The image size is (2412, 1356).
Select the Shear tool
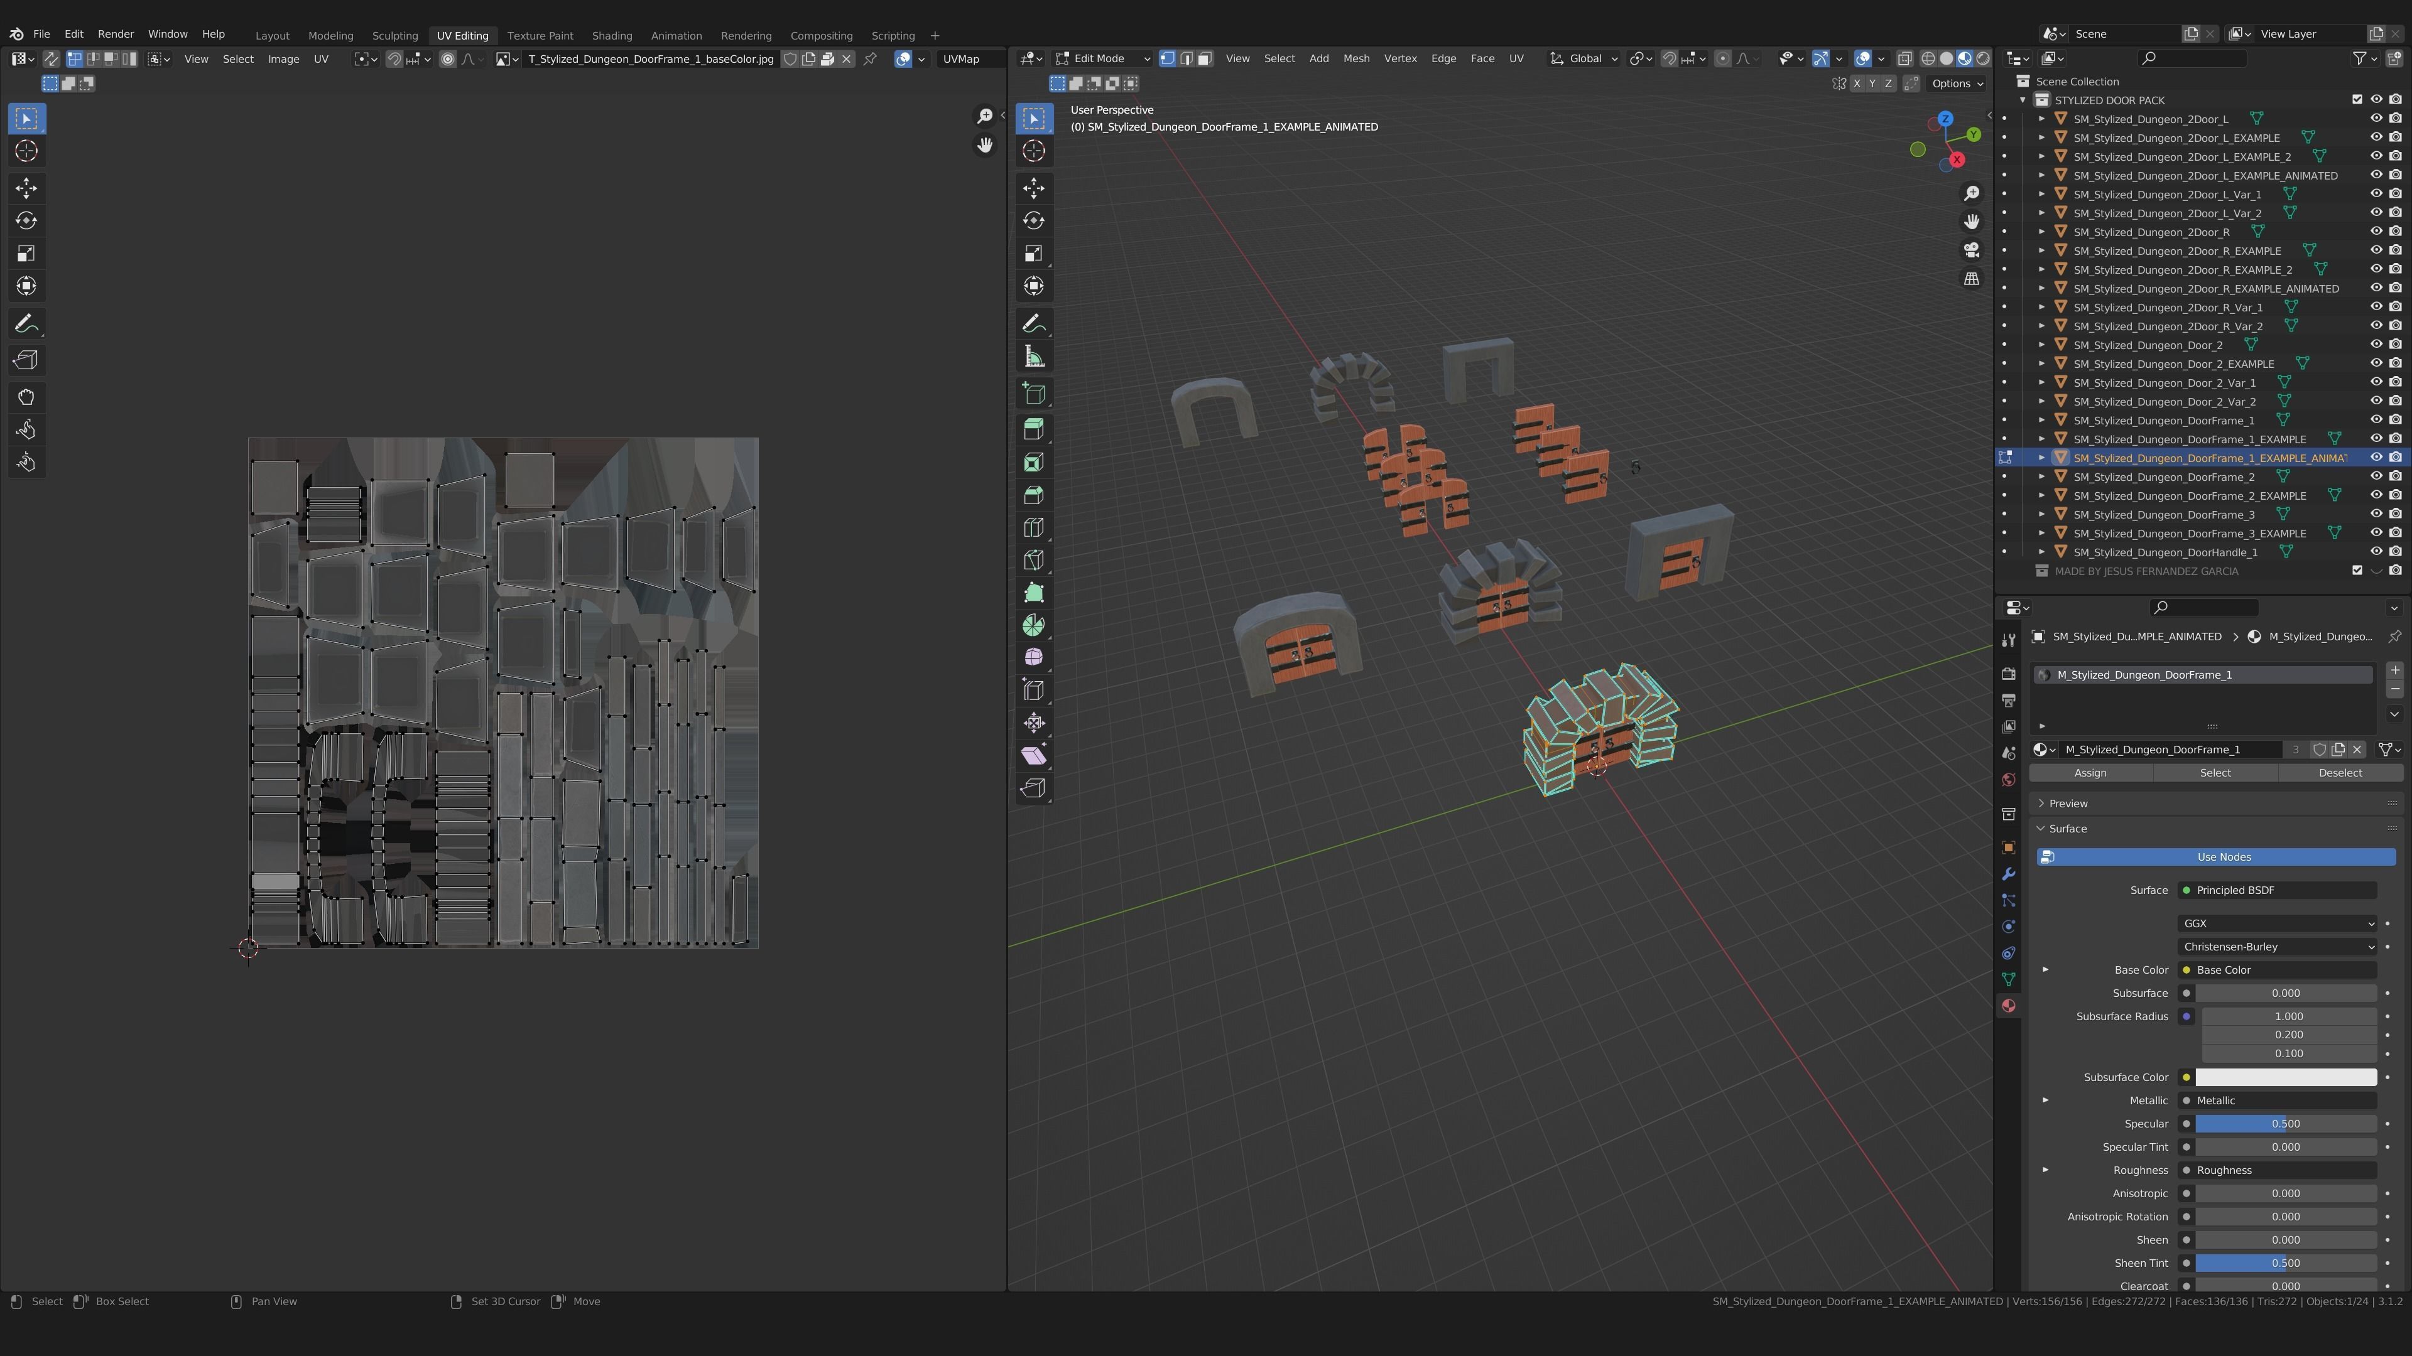point(1034,755)
